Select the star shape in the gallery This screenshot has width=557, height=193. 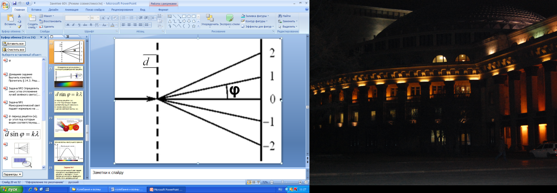194,26
